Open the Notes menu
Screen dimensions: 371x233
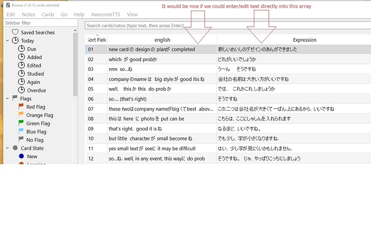(28, 14)
